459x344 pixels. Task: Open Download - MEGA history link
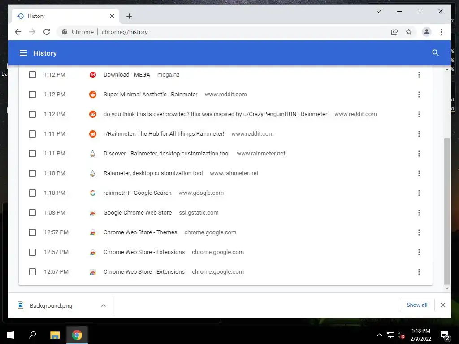(127, 75)
